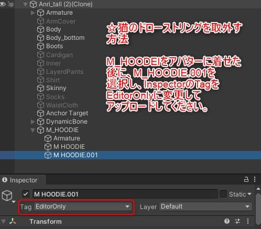Select the Boots object

pyautogui.click(x=55, y=46)
